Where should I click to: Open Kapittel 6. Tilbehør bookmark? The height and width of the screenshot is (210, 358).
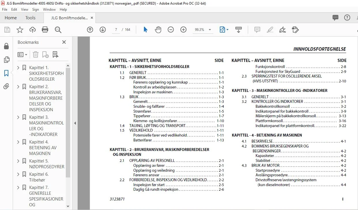[x=39, y=177]
